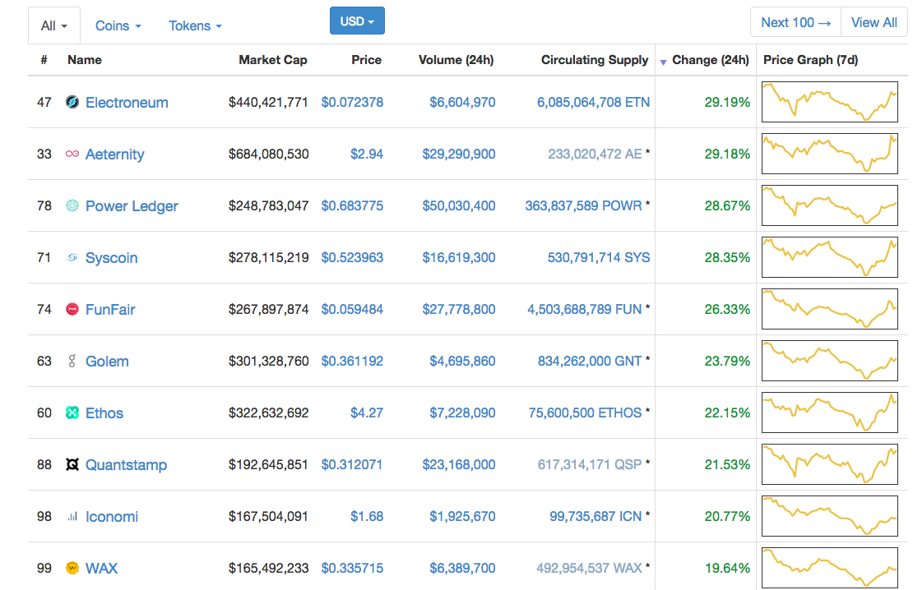Go to Next 100 results
This screenshot has height=590, width=913.
795,23
